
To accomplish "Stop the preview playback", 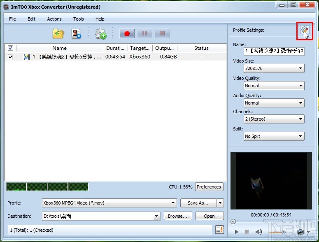I will pos(247,232).
